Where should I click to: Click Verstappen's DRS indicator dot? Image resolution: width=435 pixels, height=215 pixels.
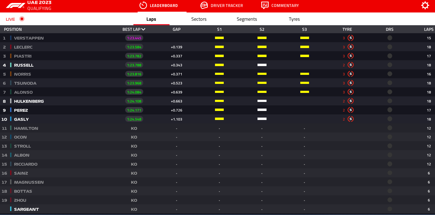pos(390,38)
